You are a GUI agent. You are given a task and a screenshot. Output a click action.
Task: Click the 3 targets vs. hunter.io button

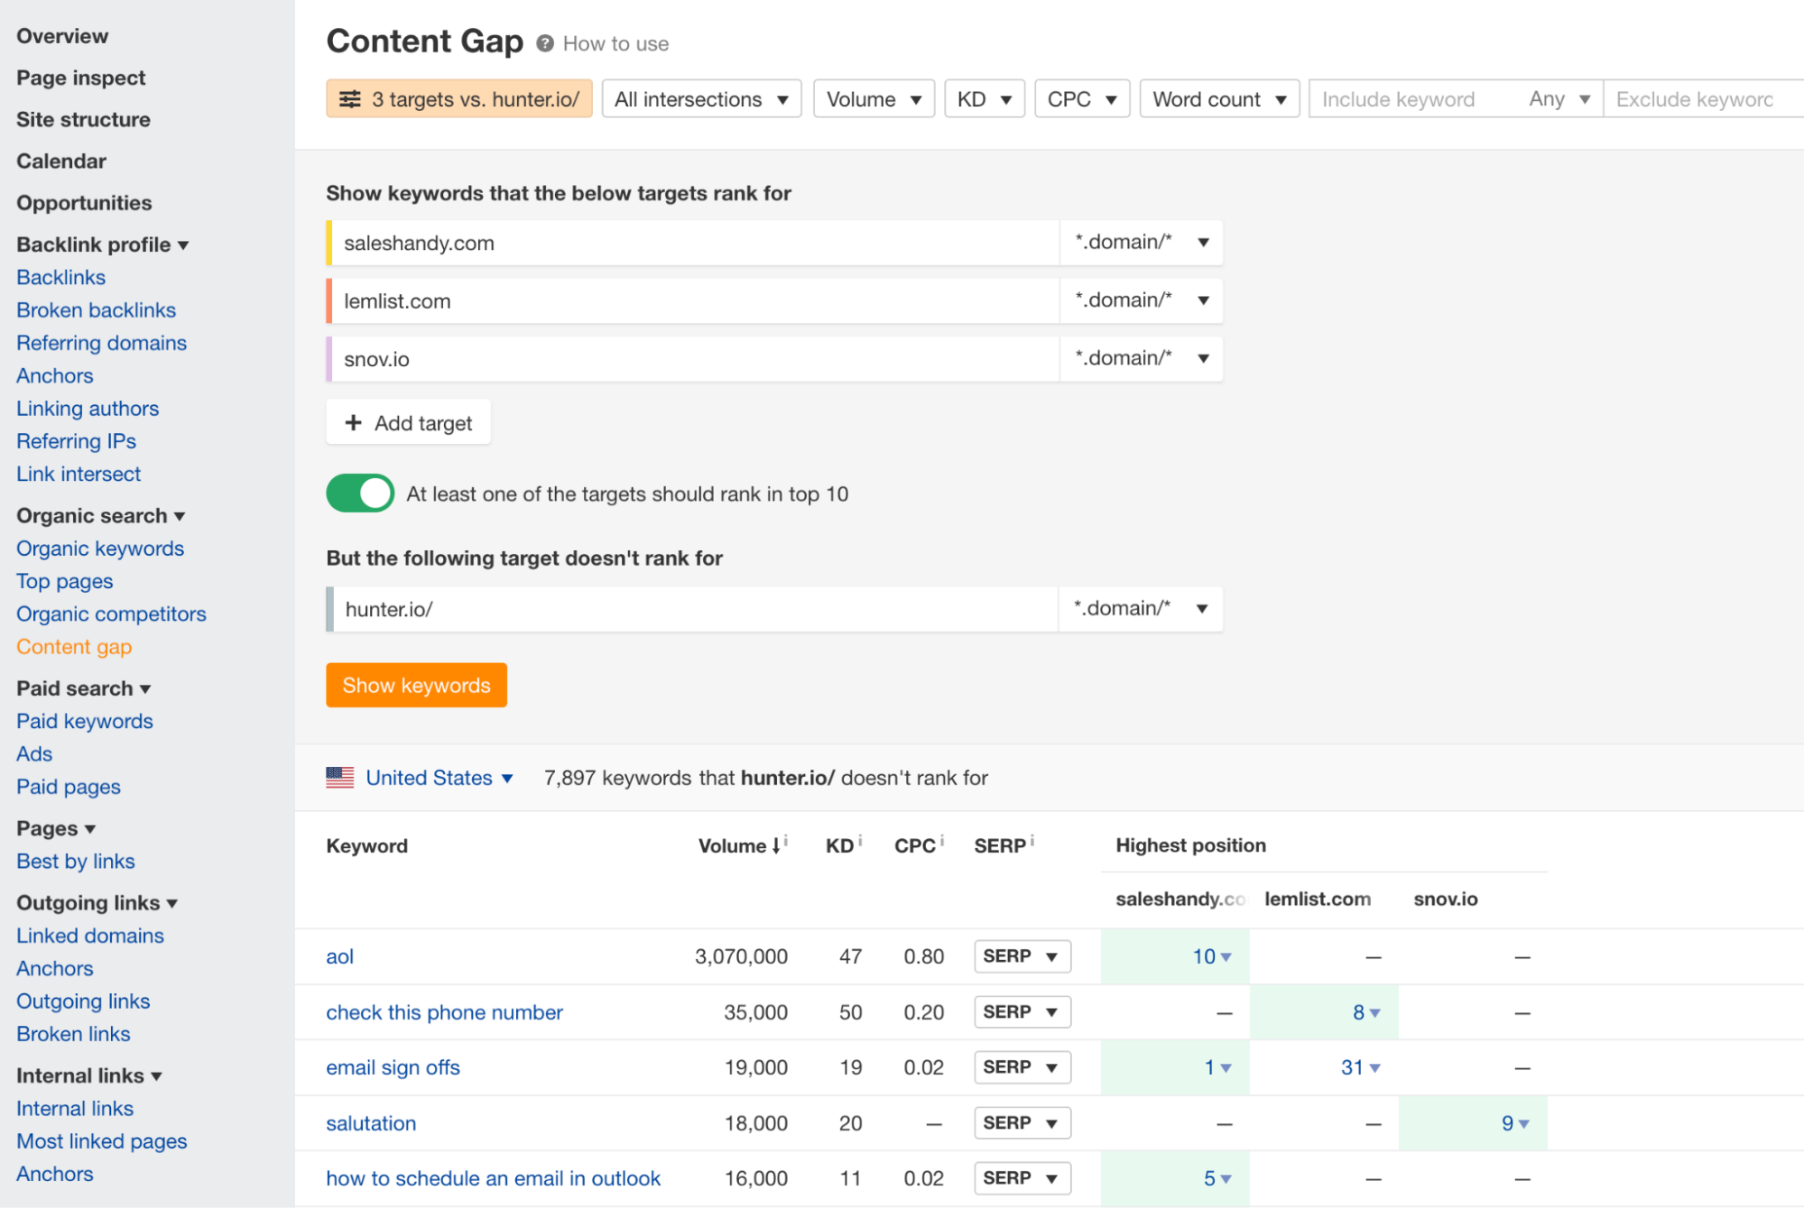[x=459, y=99]
